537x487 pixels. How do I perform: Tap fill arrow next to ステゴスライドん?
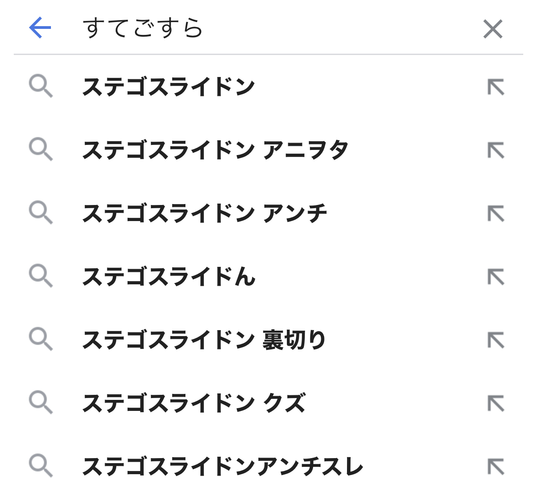coord(496,277)
